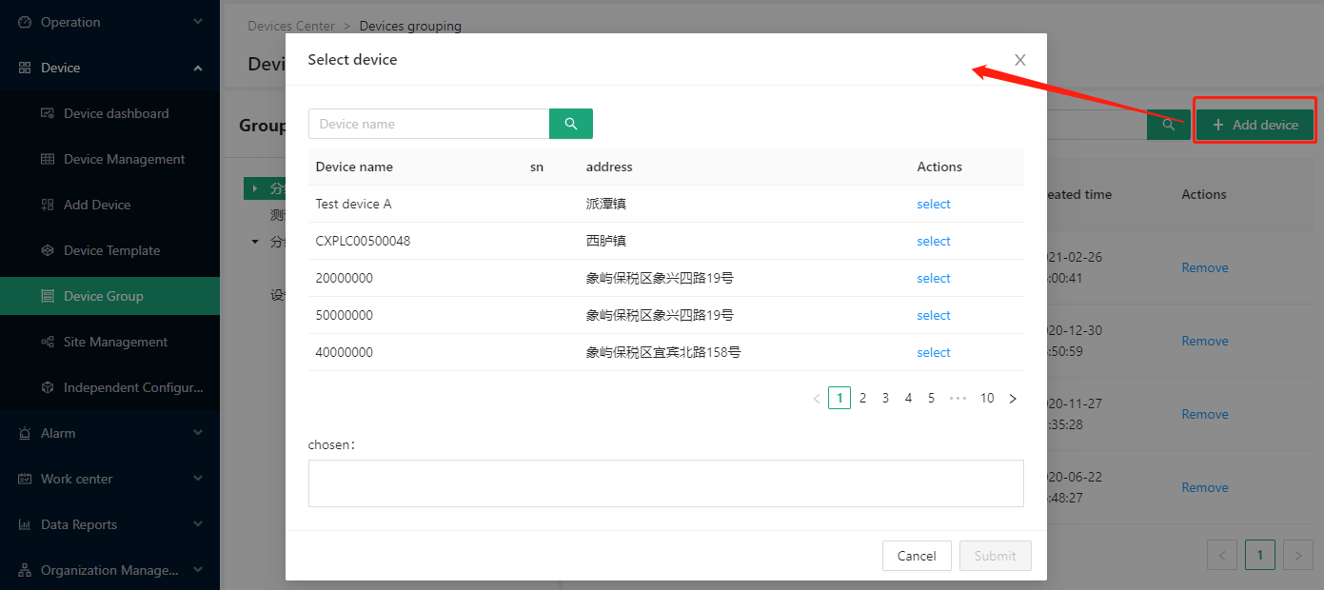The height and width of the screenshot is (590, 1324).
Task: Click Cancel button in Select device dialog
Action: [x=917, y=556]
